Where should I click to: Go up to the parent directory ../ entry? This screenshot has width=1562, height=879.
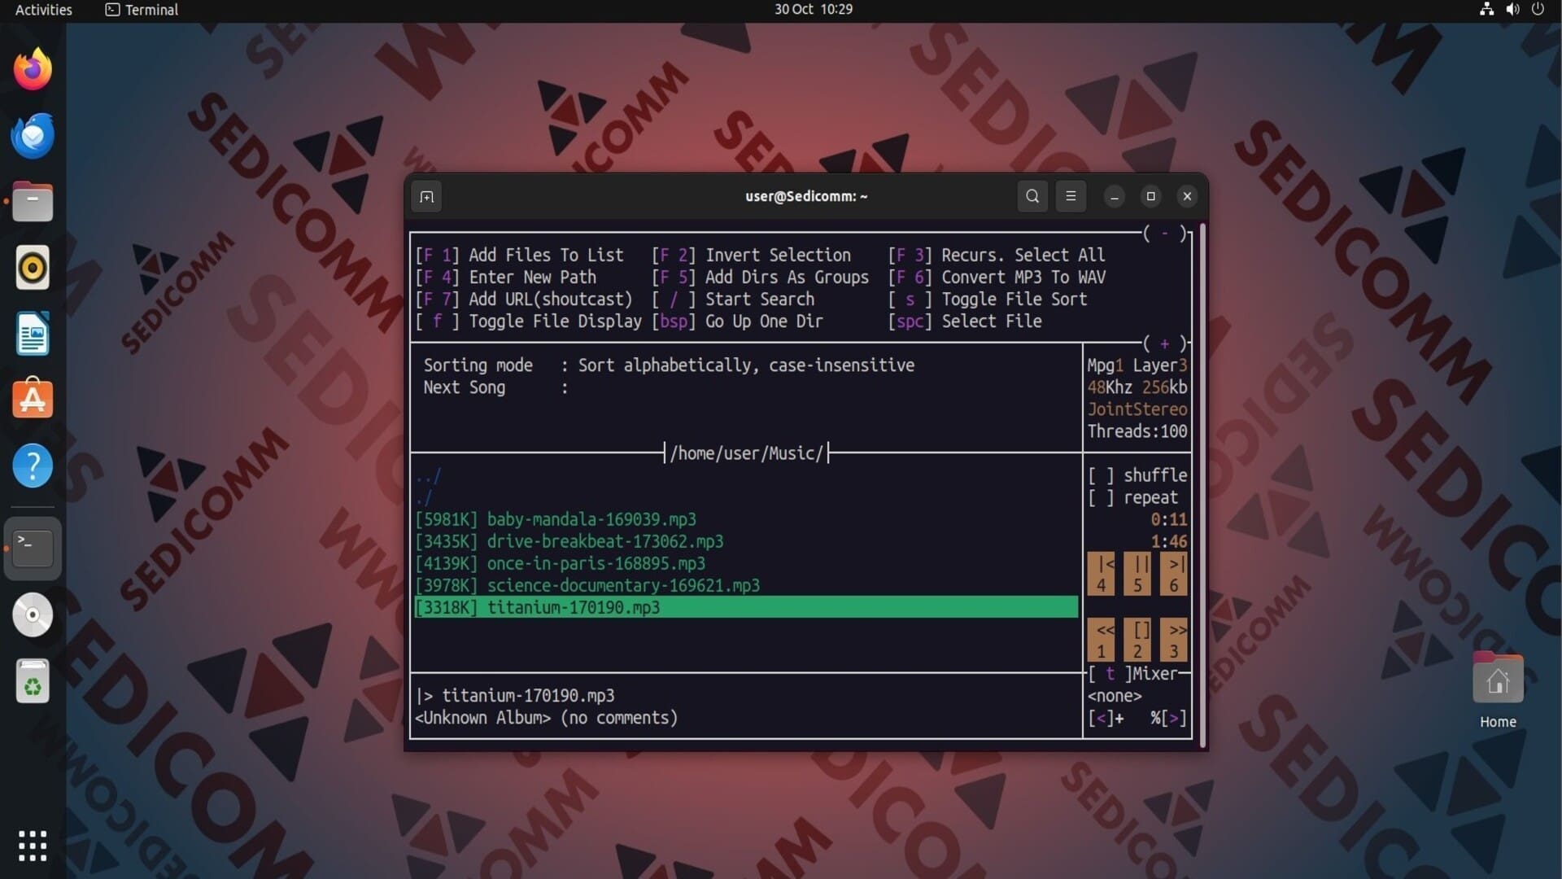coord(428,475)
